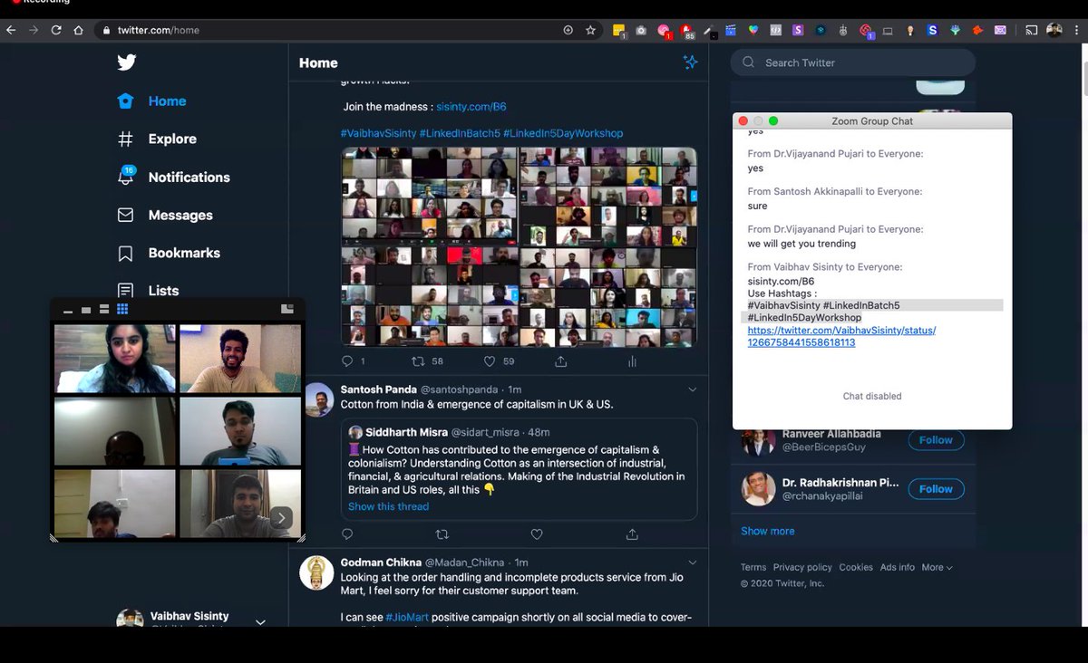The image size is (1088, 663).
Task: Follow Ranveer Allahbadia
Action: point(936,439)
